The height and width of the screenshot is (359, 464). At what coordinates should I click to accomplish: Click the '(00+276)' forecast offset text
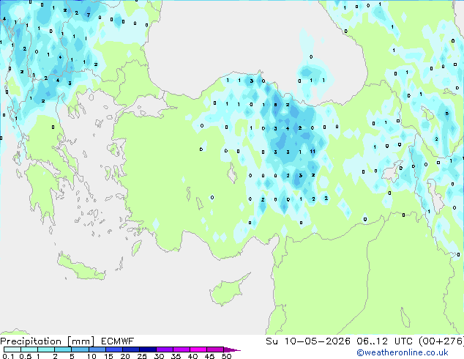[441, 341]
